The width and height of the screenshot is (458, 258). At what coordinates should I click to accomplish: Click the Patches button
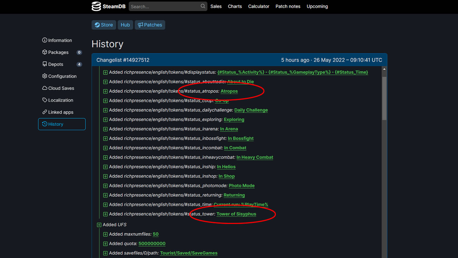pyautogui.click(x=150, y=25)
